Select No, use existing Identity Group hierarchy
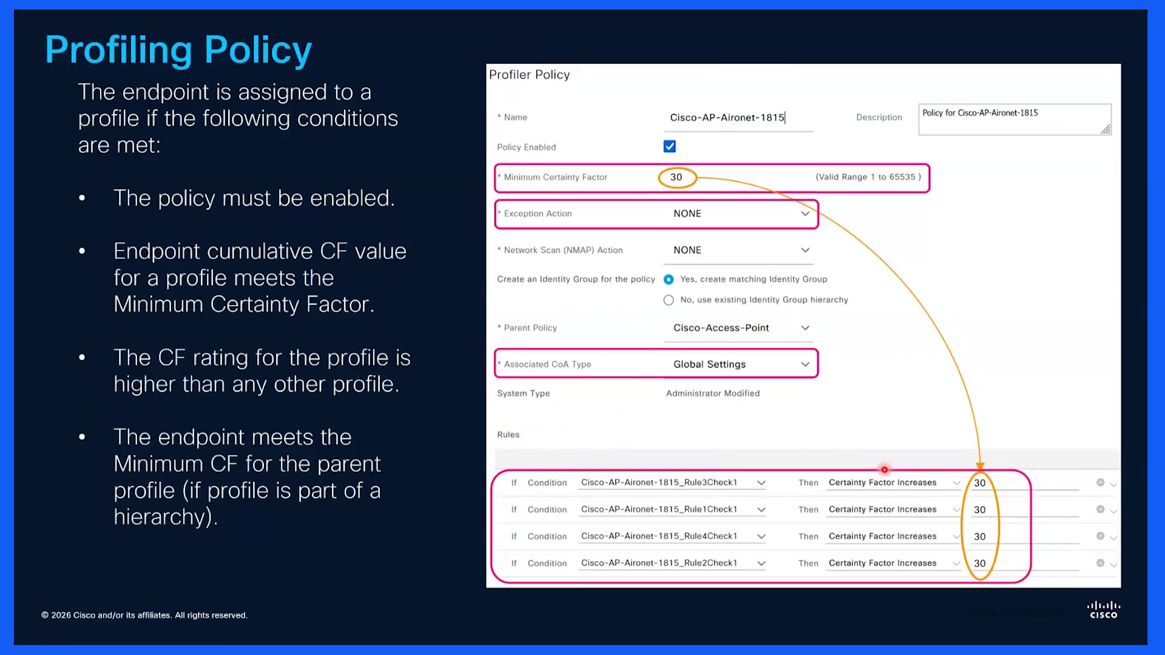This screenshot has height=655, width=1165. [669, 300]
